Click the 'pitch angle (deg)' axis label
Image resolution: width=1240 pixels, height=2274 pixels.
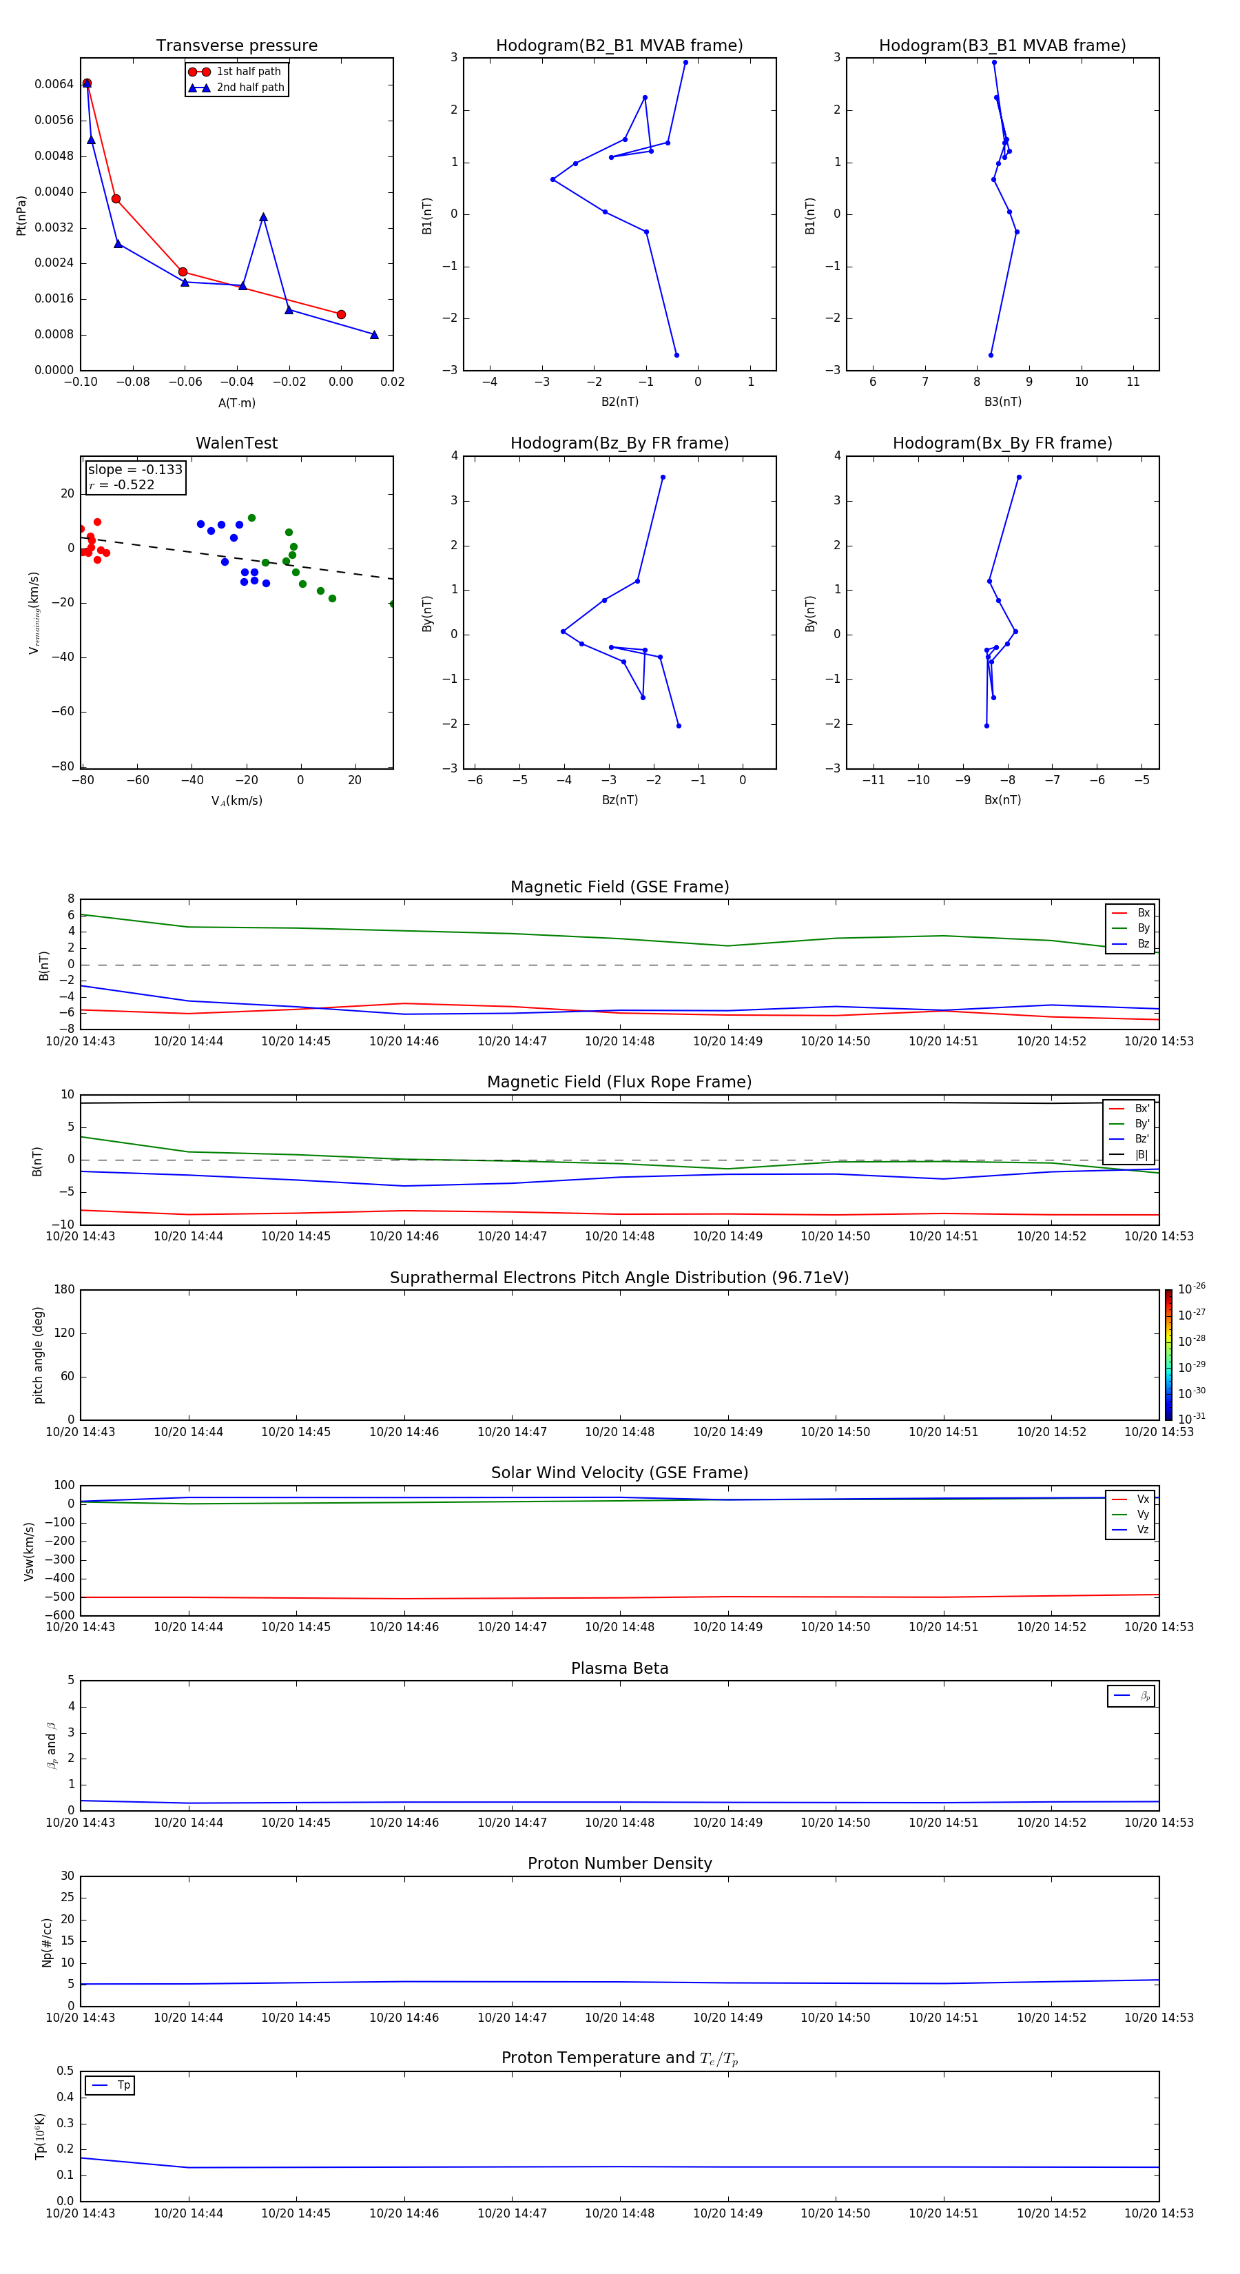pos(38,1355)
